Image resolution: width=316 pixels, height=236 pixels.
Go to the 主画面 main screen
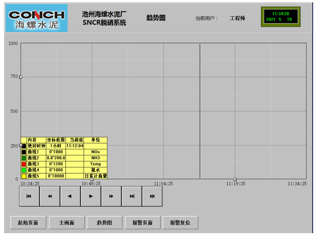pos(67,223)
